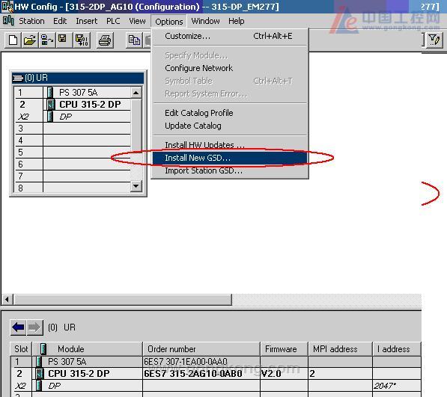Select the DP row X2 in rack
Viewport: 447px width, 397px height.
point(73,117)
